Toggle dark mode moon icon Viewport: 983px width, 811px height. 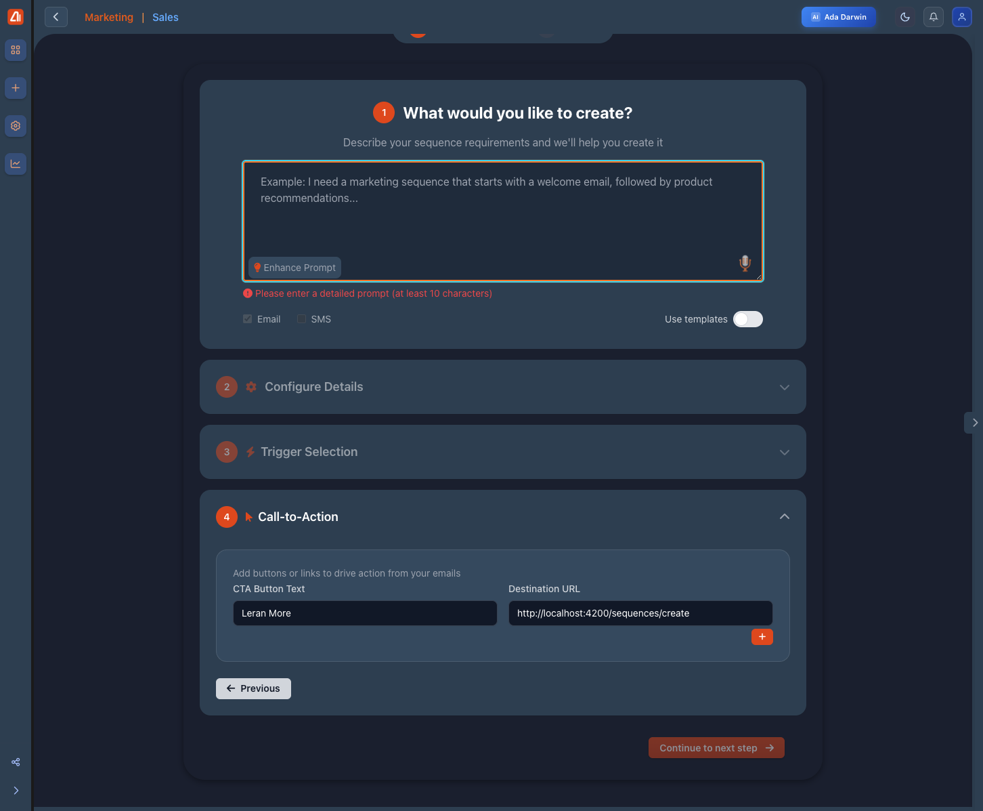pyautogui.click(x=905, y=17)
